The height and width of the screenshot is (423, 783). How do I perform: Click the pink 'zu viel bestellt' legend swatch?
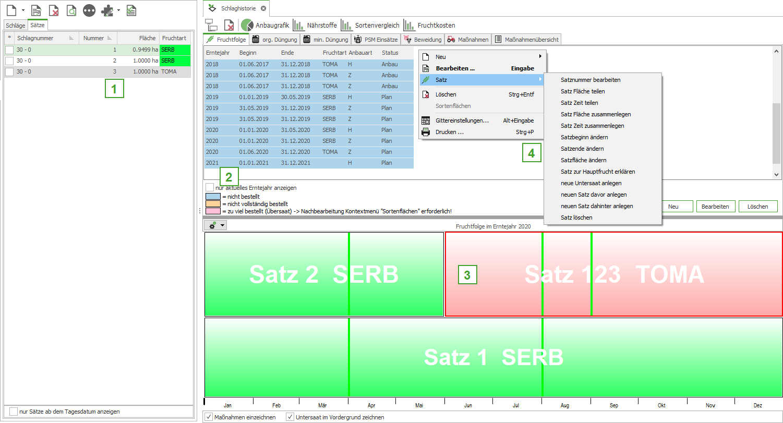(x=213, y=211)
